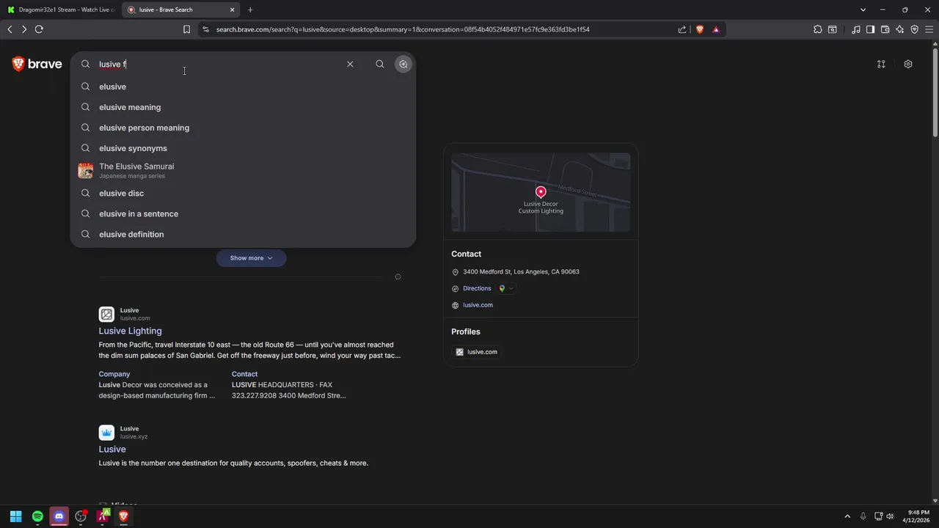
Task: Click The Elusive Samurai thumbnail image
Action: 86,171
